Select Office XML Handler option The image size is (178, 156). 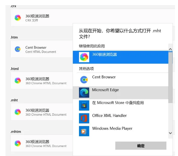121,118
